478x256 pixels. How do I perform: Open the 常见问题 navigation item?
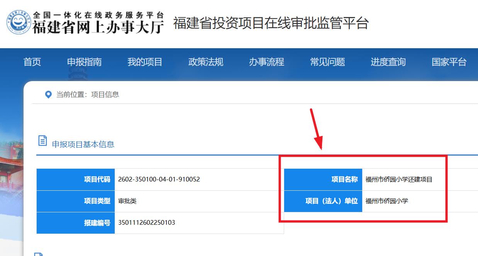[x=327, y=62]
